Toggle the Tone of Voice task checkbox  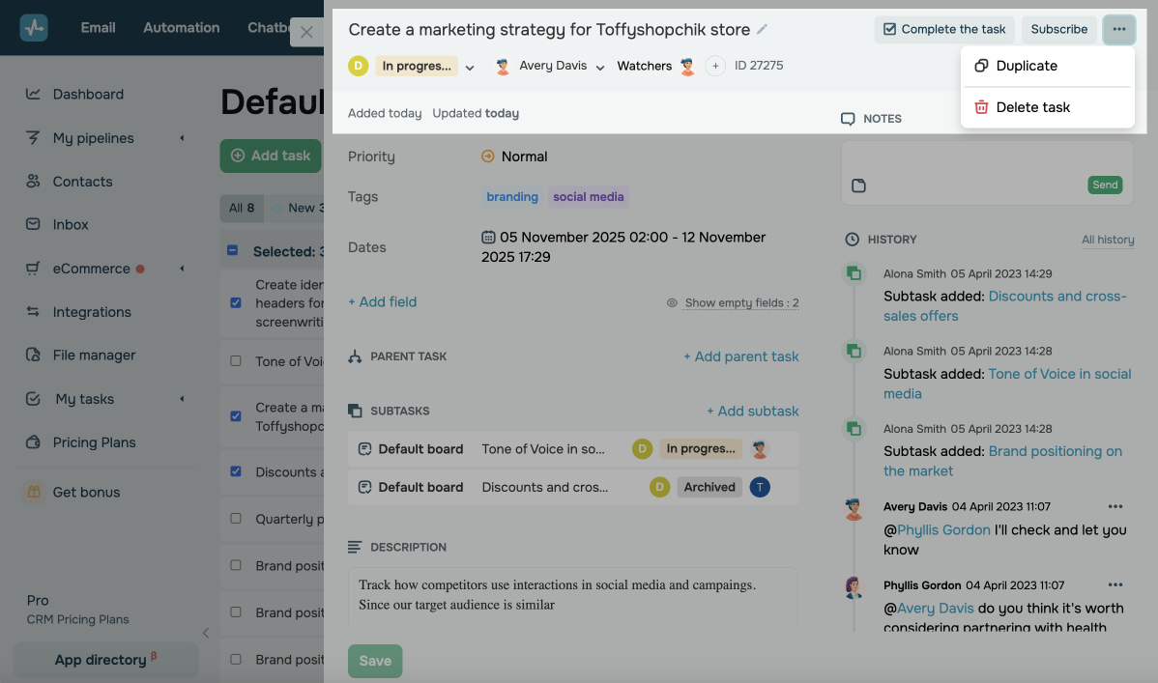(236, 361)
